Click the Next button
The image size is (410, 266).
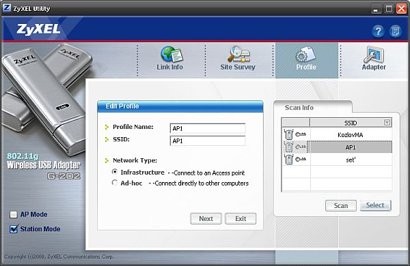pyautogui.click(x=206, y=218)
